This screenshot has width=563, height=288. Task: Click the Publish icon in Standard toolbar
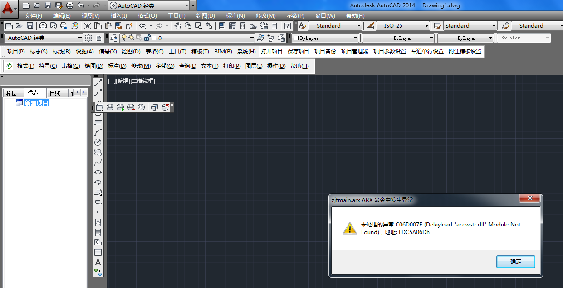click(64, 26)
